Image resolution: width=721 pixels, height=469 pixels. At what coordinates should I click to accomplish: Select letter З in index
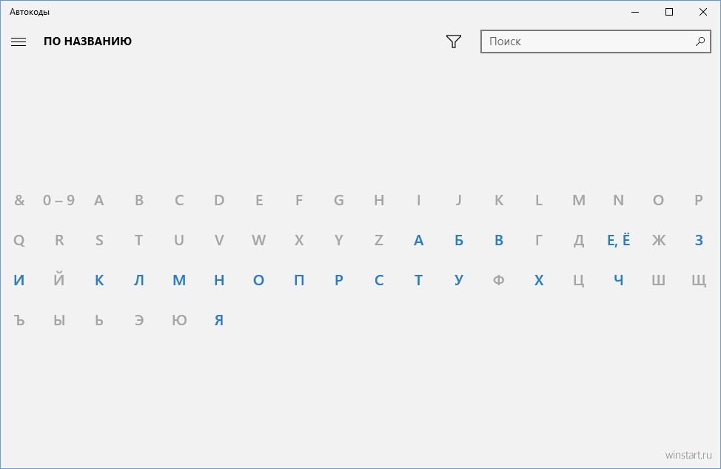click(699, 240)
